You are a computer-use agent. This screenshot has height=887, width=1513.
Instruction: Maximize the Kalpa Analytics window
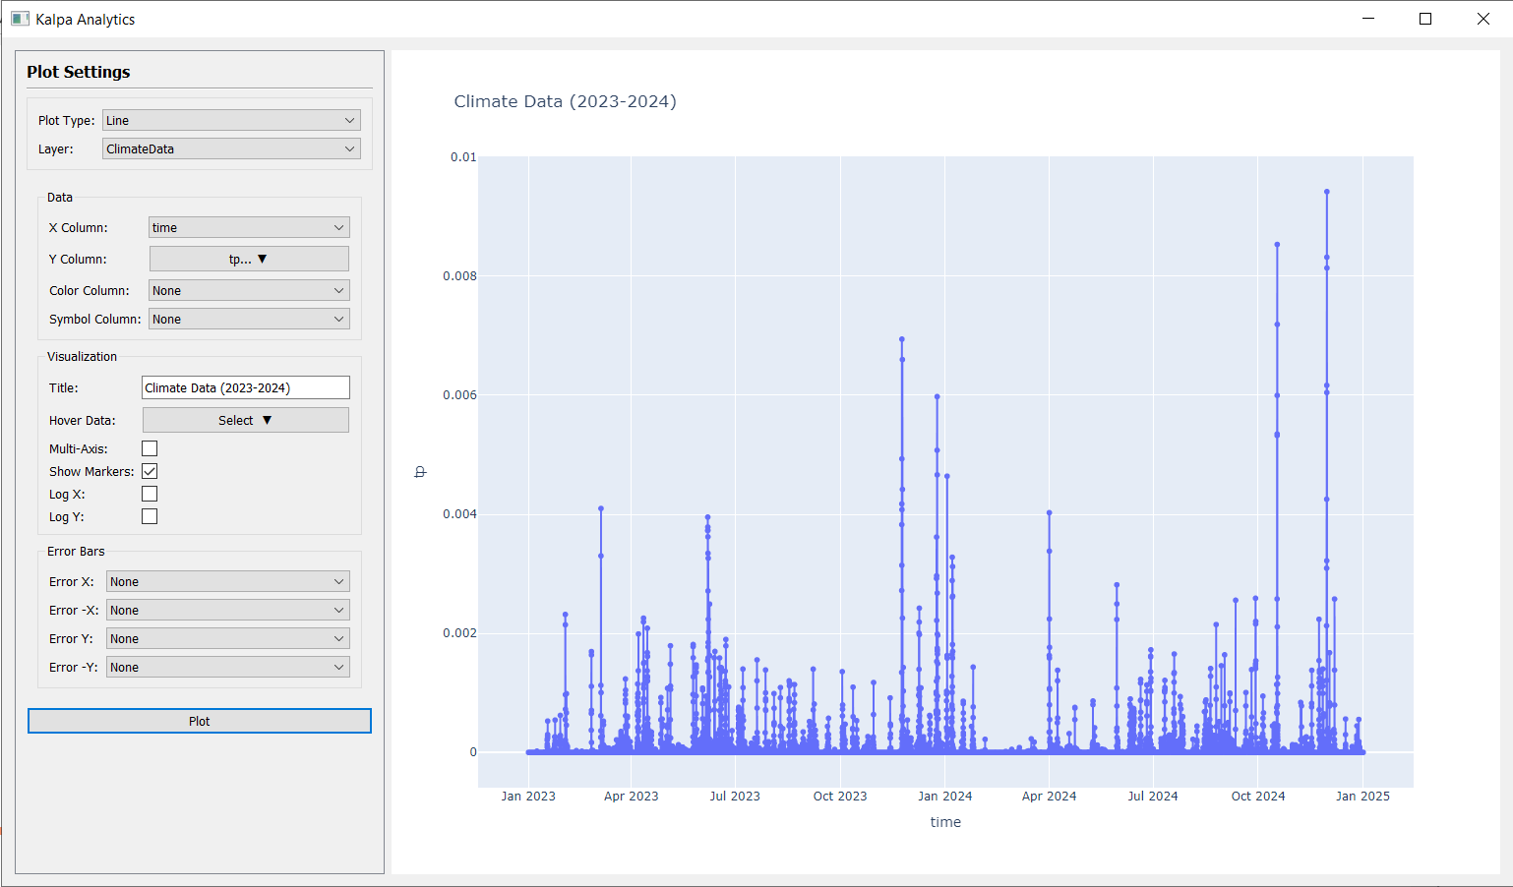pos(1424,19)
